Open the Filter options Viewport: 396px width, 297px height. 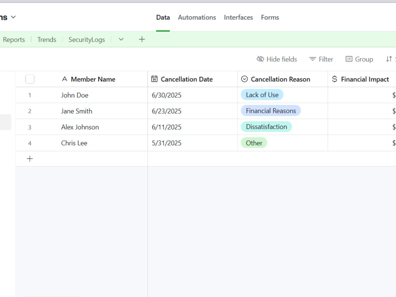point(321,59)
